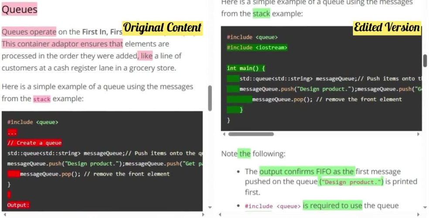Click the right pane vertical scrollbar thumb
This screenshot has height=218, width=436.
pos(425,61)
